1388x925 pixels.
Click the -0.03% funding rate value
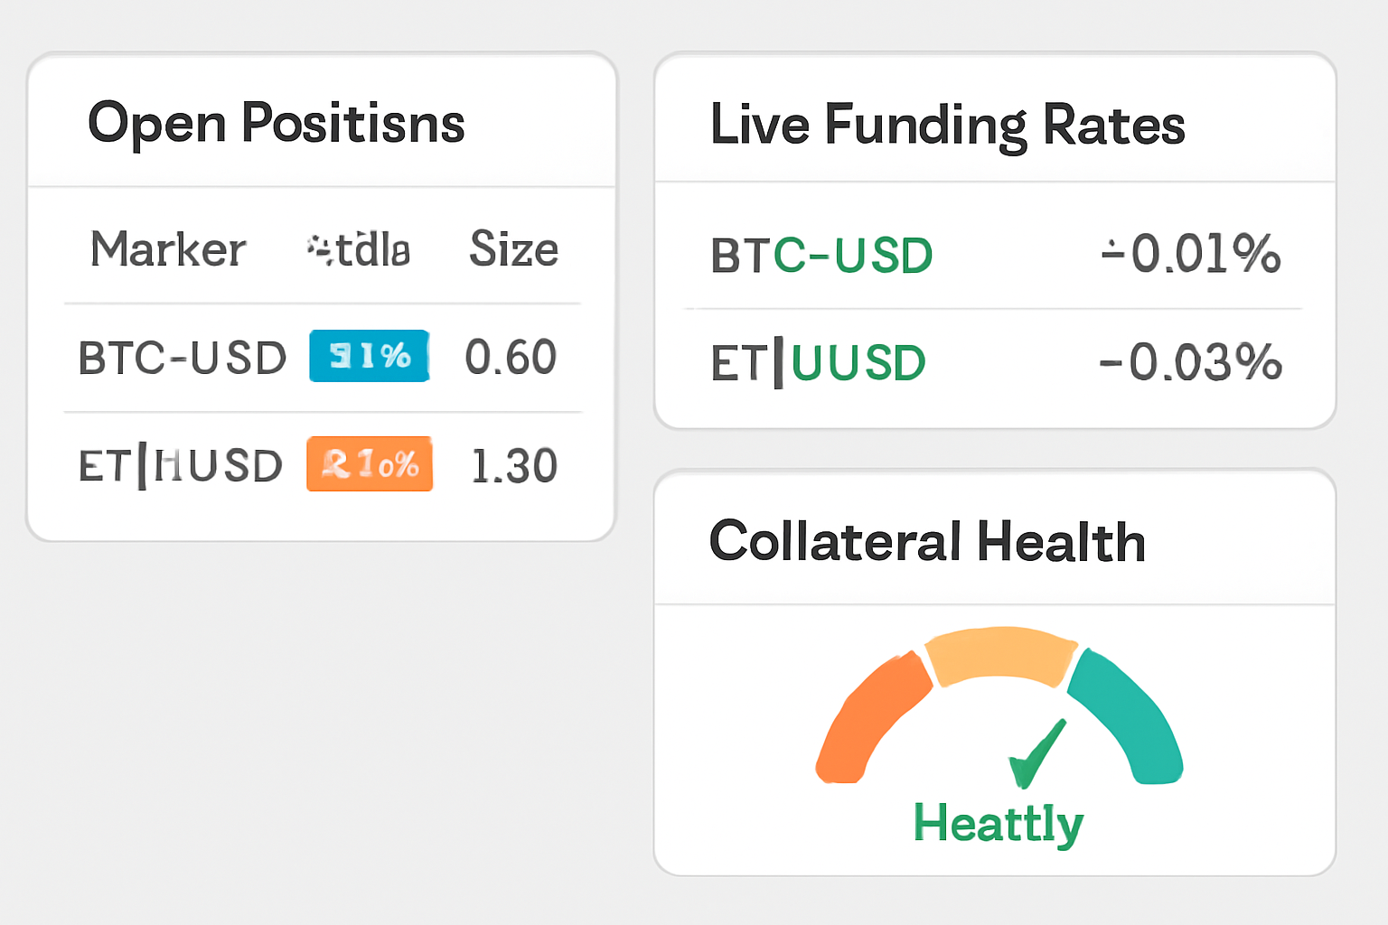[x=1190, y=363]
